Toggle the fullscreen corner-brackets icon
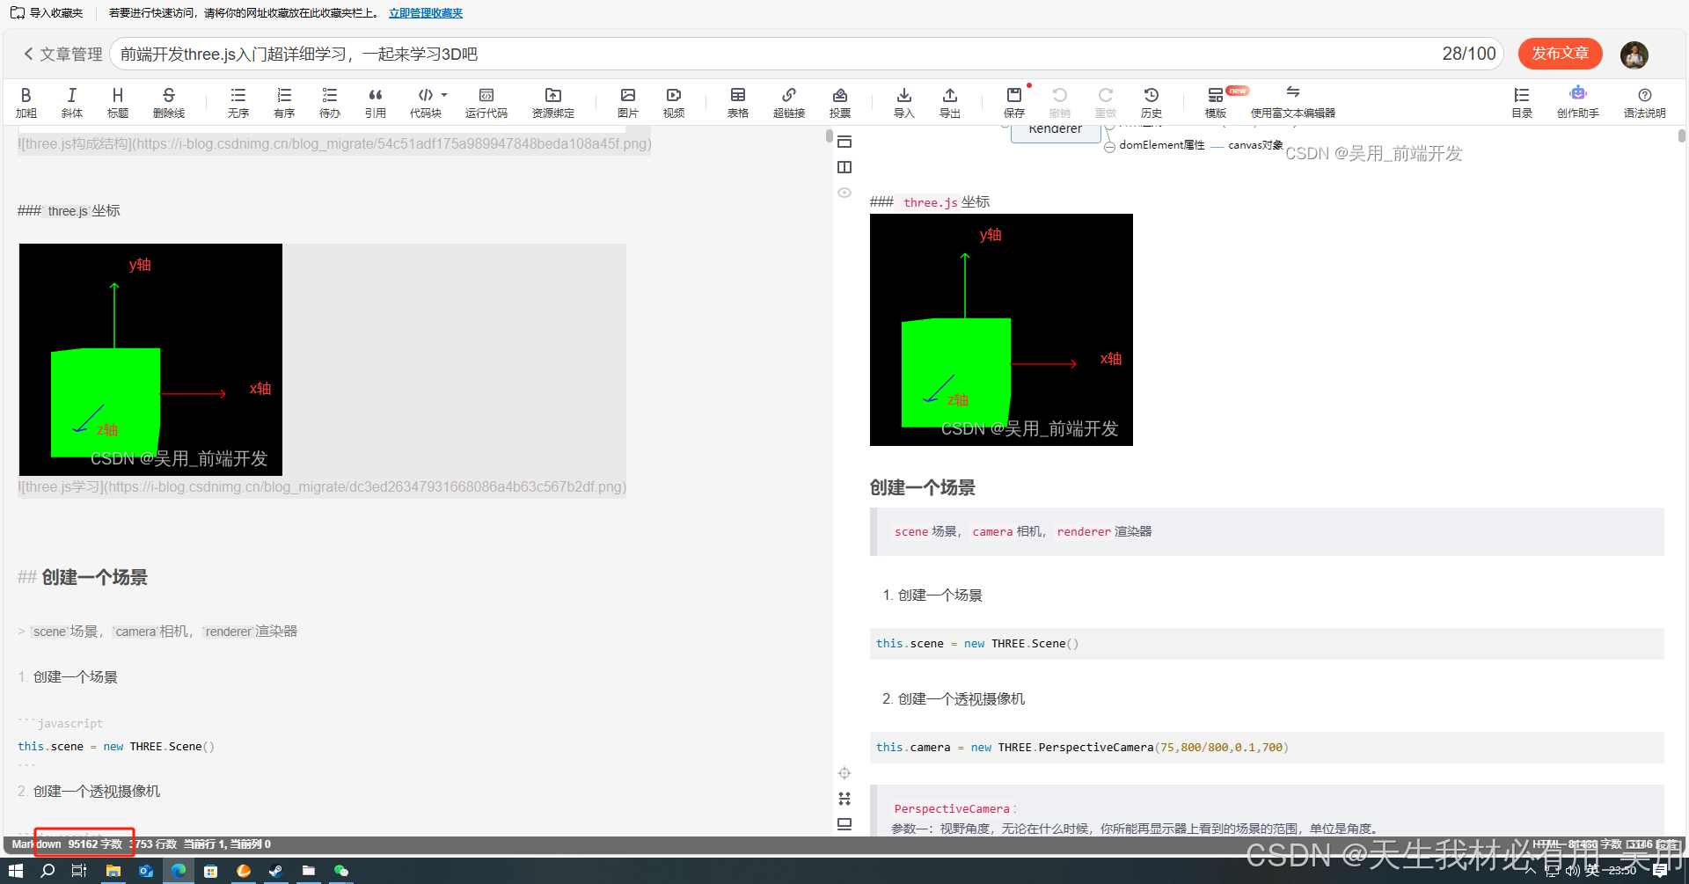Image resolution: width=1689 pixels, height=884 pixels. 844,799
